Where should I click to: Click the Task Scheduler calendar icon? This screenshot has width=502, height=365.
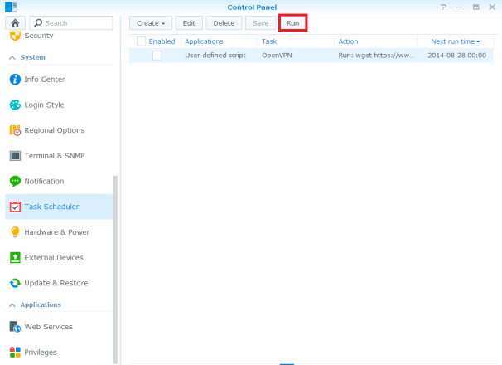click(15, 207)
